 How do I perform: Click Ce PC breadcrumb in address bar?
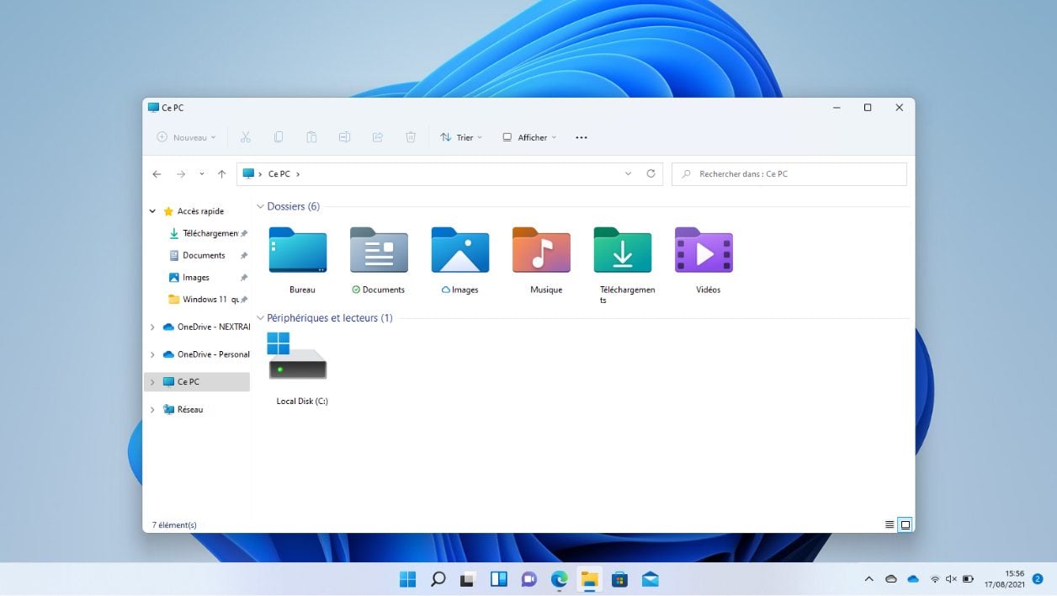279,174
